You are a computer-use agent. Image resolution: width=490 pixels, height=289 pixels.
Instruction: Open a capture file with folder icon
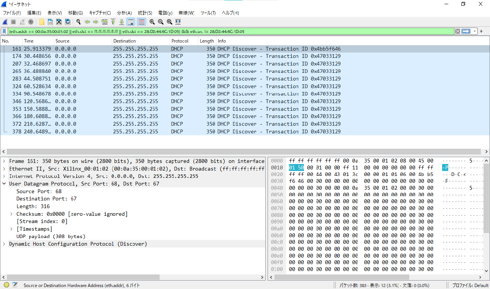[x=42, y=22]
